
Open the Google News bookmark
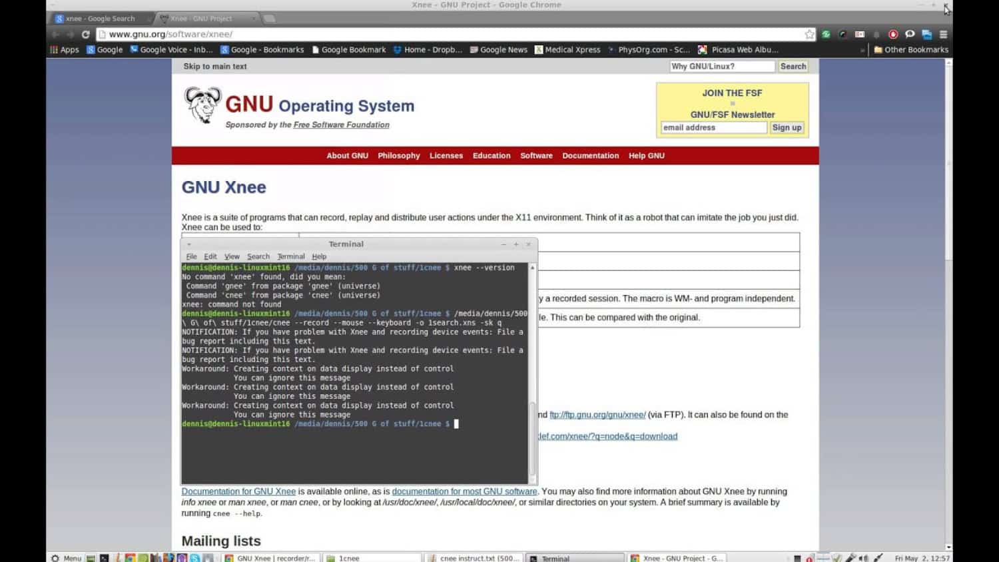point(498,49)
